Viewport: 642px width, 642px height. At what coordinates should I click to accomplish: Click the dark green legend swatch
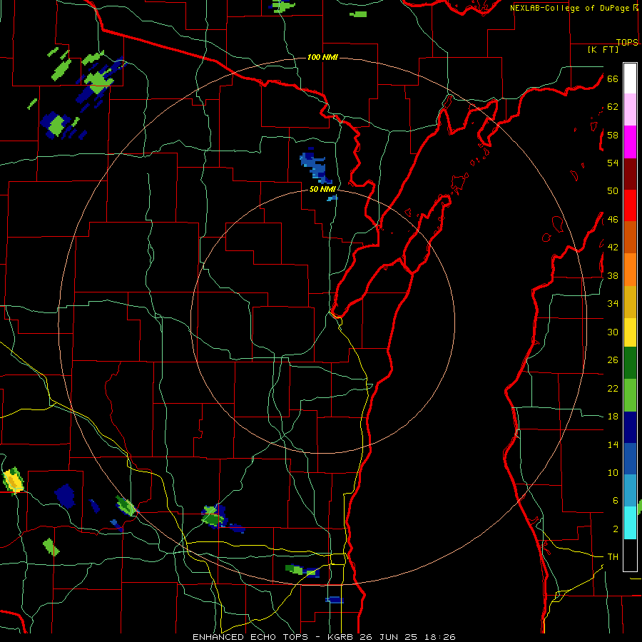click(630, 363)
